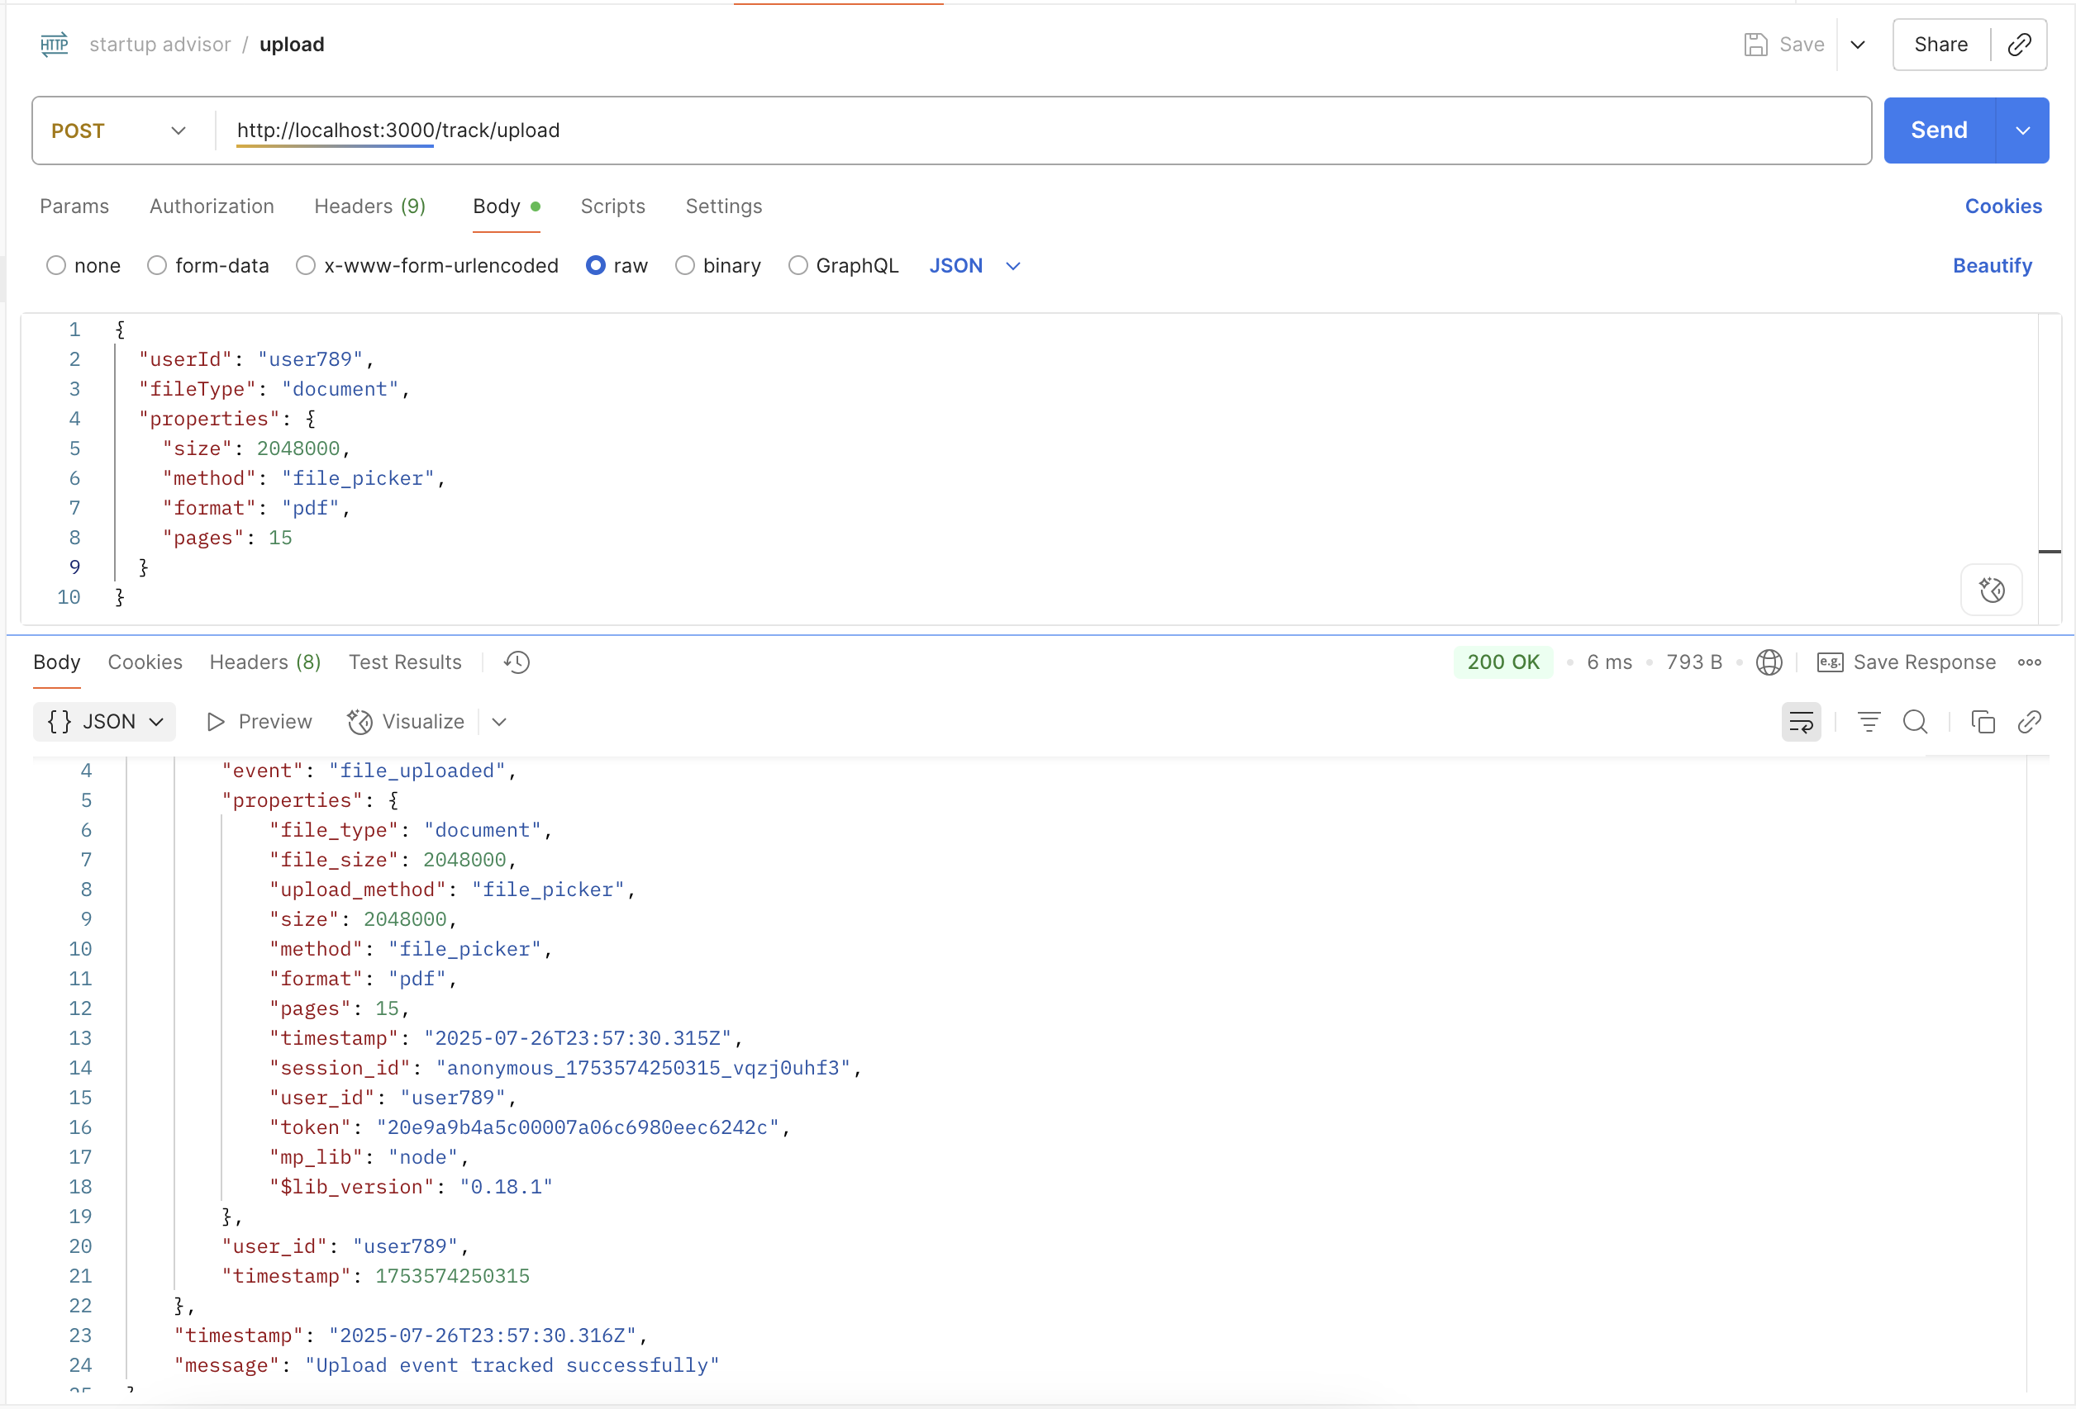Copy response body with copy icon

[1983, 722]
